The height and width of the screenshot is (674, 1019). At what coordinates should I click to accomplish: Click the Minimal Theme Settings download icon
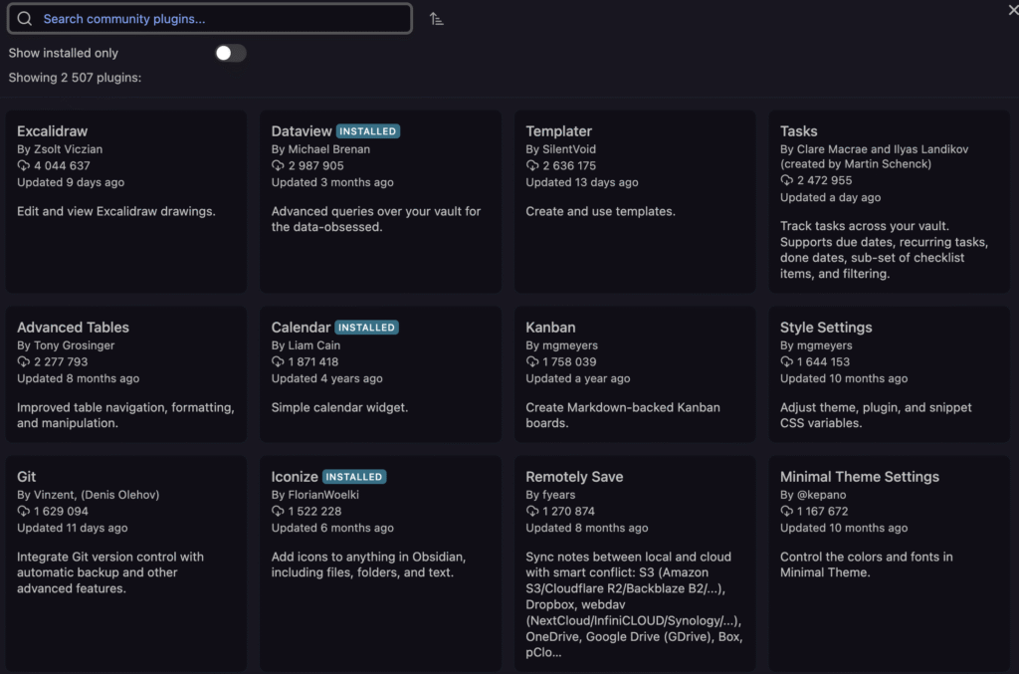click(786, 511)
